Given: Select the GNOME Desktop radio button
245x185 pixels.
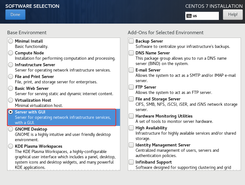Looking at the screenshot, I should pyautogui.click(x=11, y=129).
